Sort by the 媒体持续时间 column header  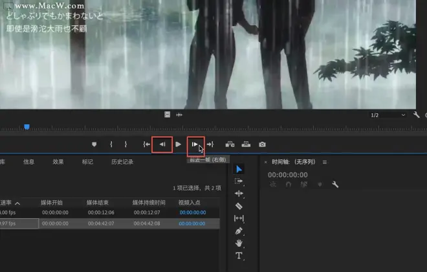click(149, 203)
